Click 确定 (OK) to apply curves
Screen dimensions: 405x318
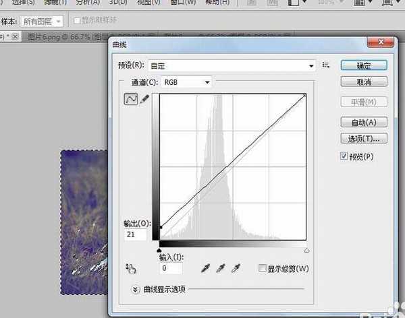363,65
